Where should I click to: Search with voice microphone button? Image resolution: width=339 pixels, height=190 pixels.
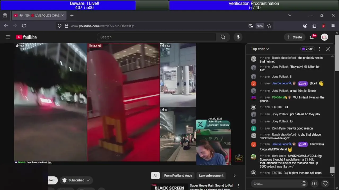[x=238, y=37]
